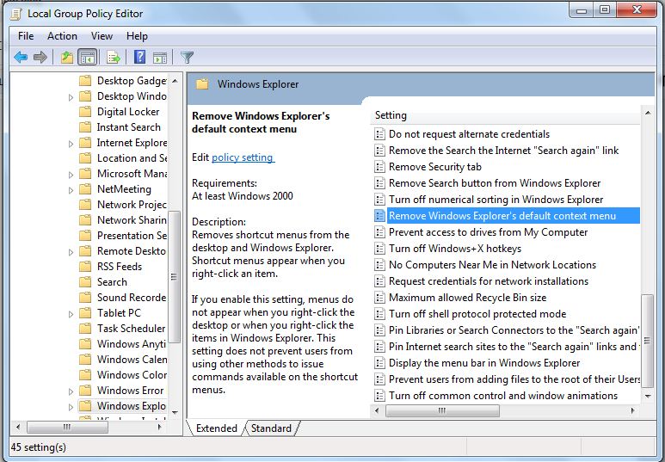Click settings list scroll-right arrow
The image size is (665, 462).
tap(633, 410)
